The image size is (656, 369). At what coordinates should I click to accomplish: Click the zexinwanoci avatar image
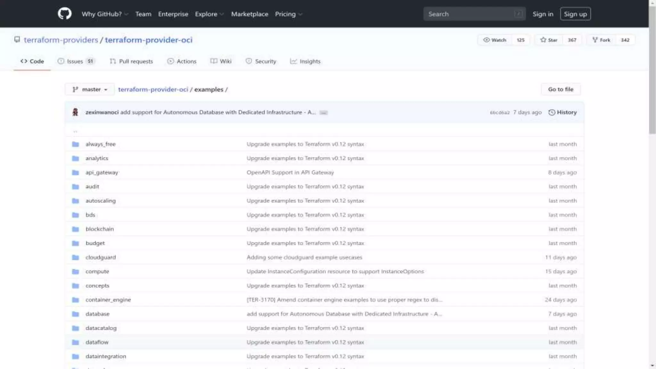[x=75, y=112]
